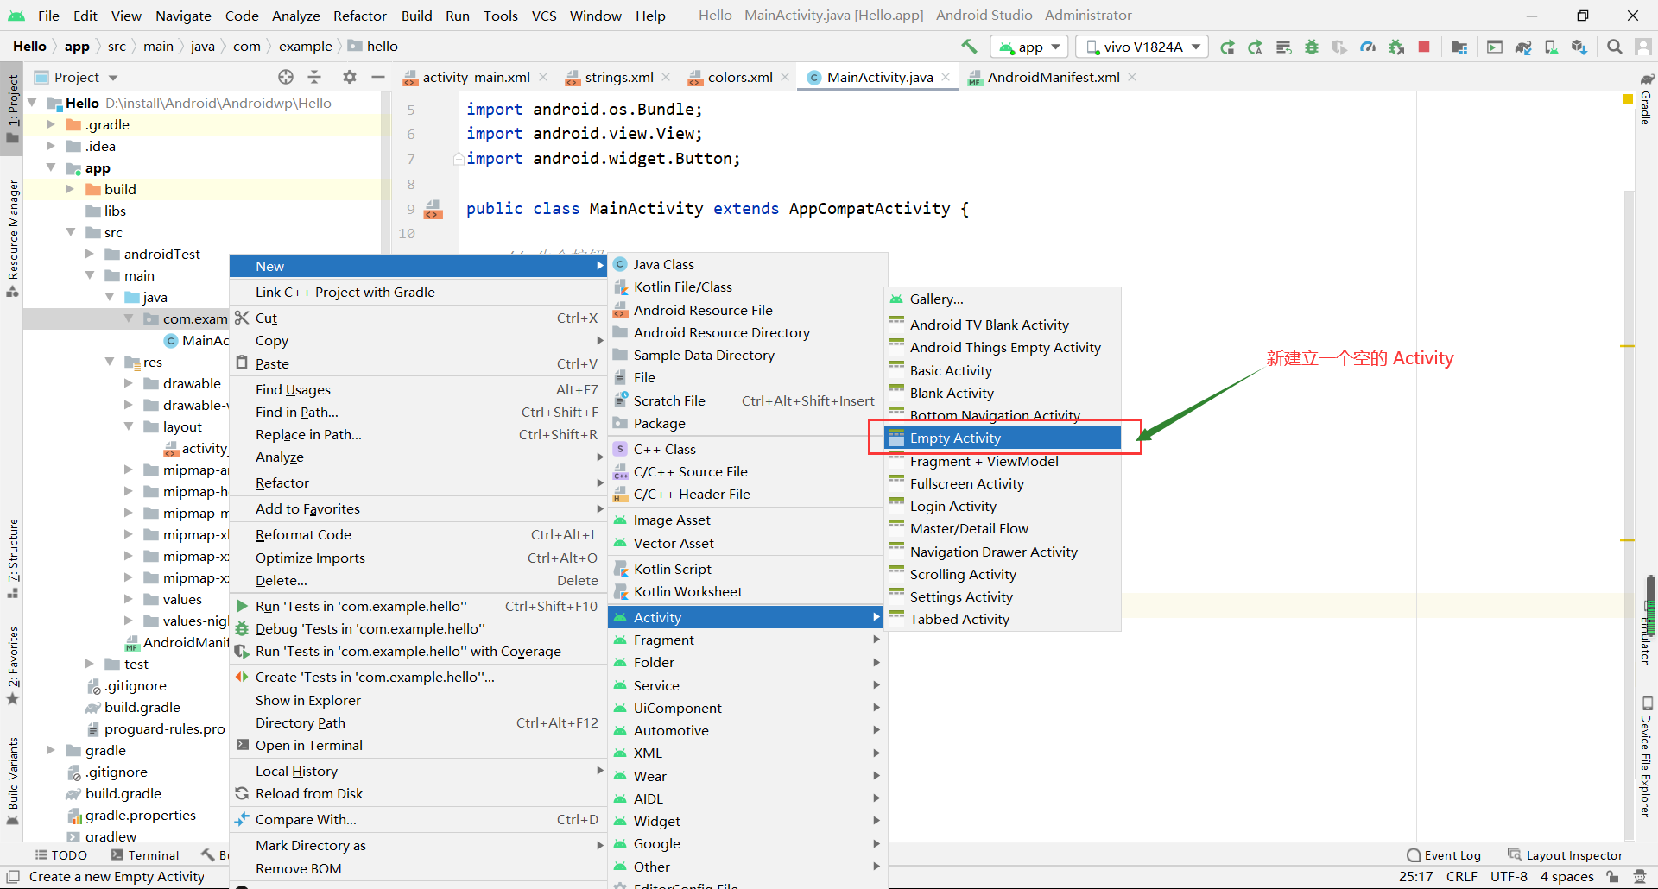Screen dimensions: 1658x889
Task: Expand the .gradle folder
Action: 51,124
